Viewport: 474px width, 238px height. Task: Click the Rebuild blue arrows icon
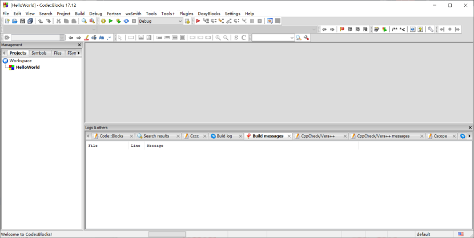[126, 21]
